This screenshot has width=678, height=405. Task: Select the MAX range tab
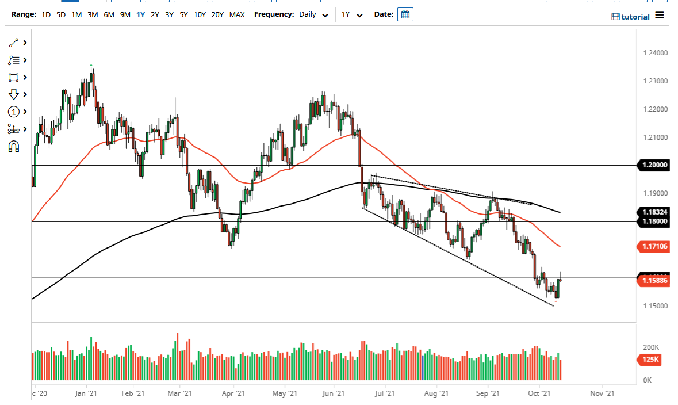tap(237, 14)
